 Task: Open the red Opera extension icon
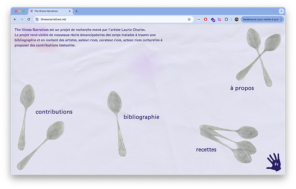coord(206,20)
